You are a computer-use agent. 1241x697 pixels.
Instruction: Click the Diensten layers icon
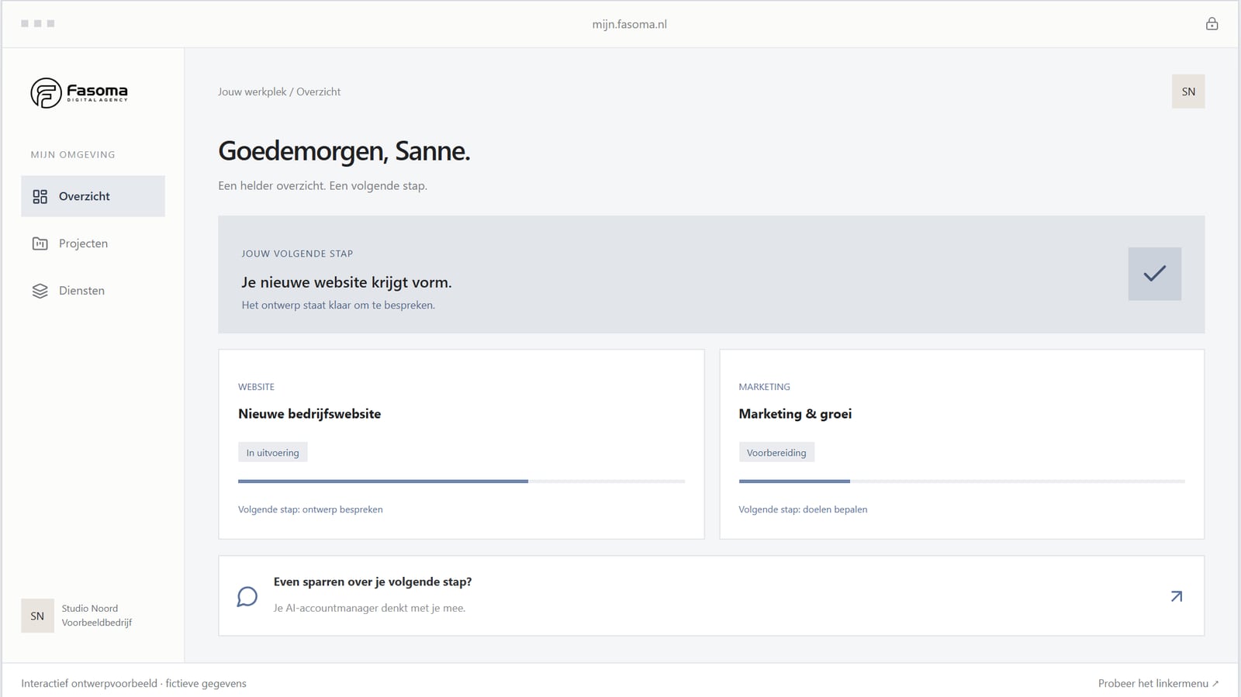pos(40,291)
